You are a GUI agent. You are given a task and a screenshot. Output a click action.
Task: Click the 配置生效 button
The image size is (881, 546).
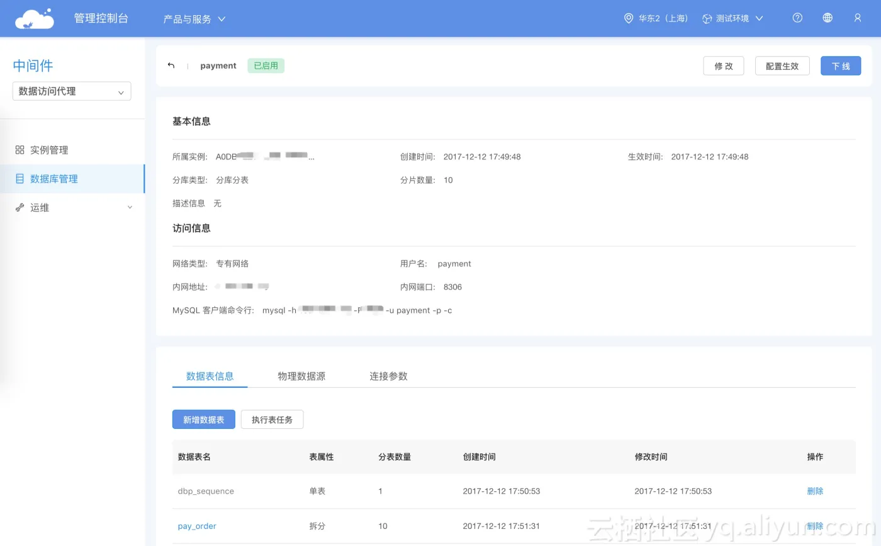coord(782,65)
